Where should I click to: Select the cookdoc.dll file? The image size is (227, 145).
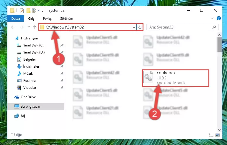coord(176,78)
